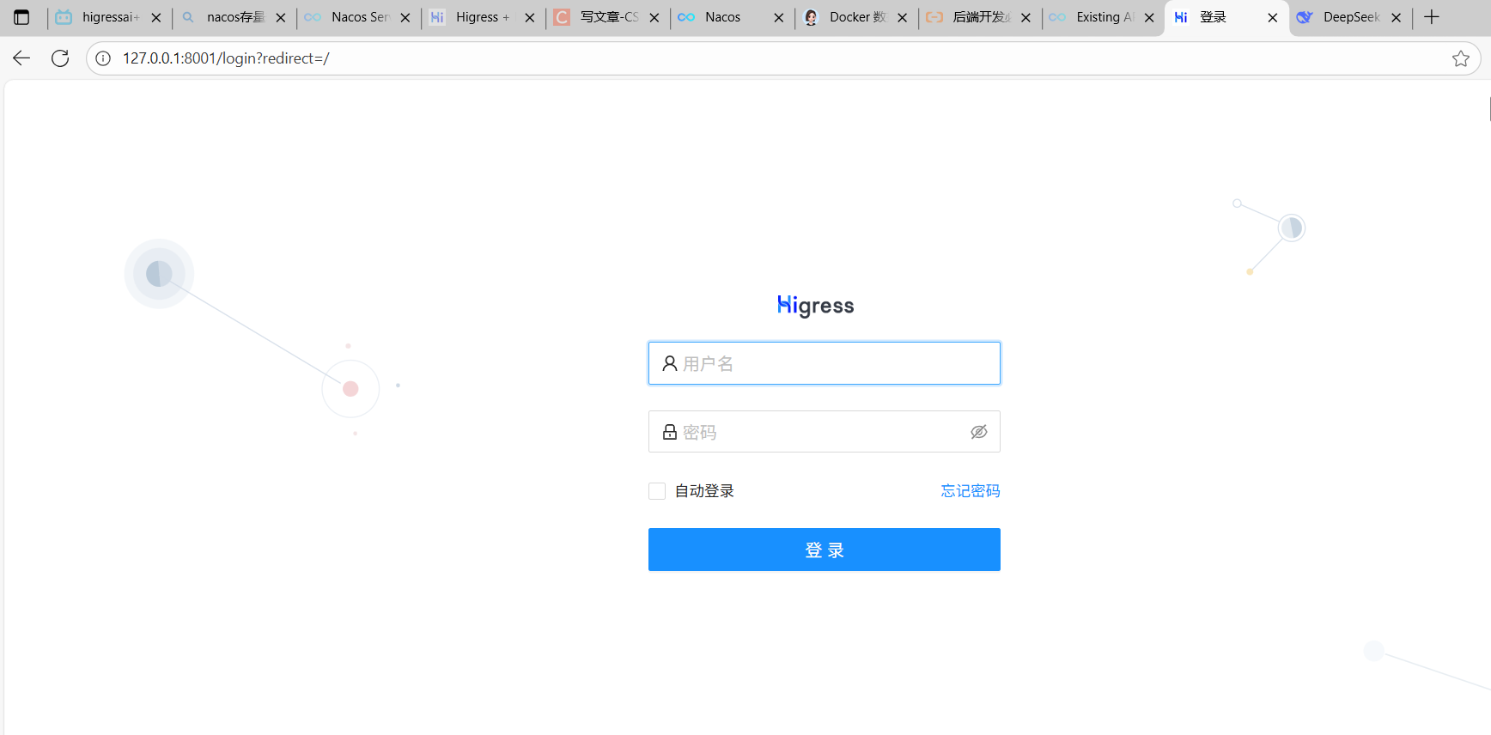The height and width of the screenshot is (735, 1491).
Task: Close the Nacos tab
Action: [x=779, y=17]
